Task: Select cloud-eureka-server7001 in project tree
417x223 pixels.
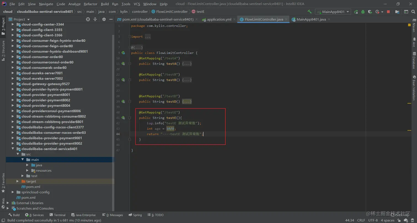Action: click(42, 73)
